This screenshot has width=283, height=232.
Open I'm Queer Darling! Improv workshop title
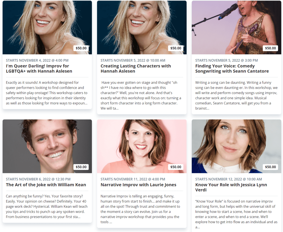39,68
